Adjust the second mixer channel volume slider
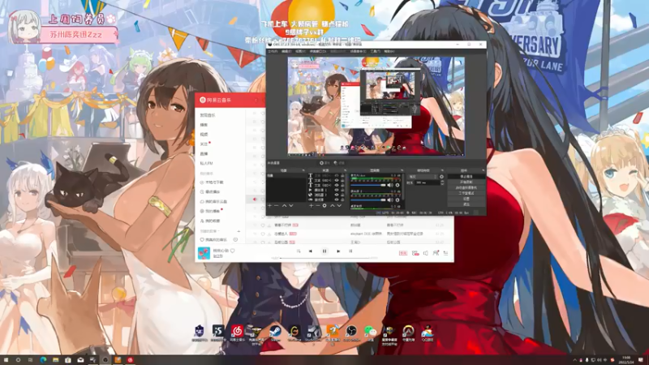The width and height of the screenshot is (649, 365). (367, 200)
